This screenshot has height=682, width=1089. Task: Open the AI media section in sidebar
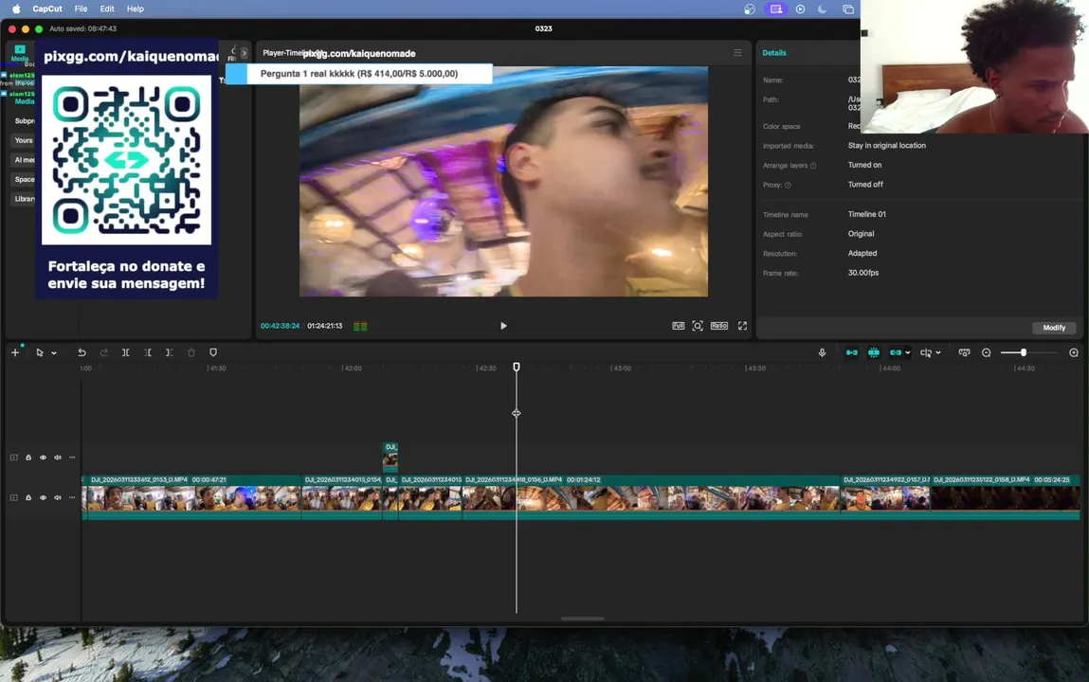[x=25, y=159]
